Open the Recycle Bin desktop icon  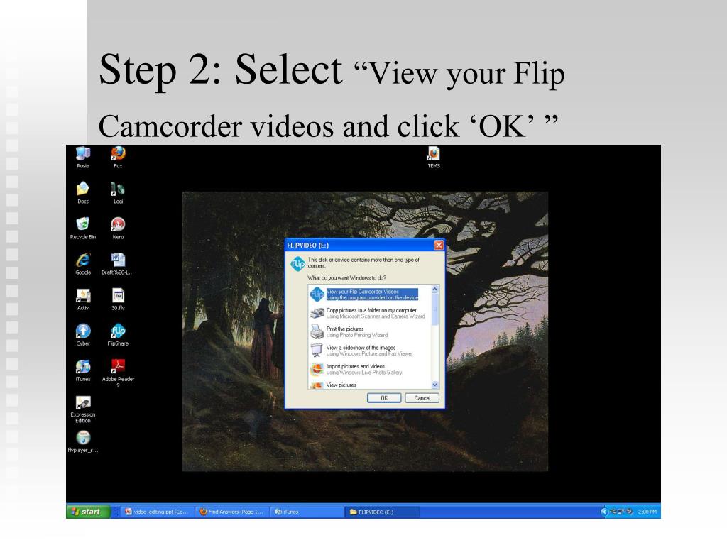[83, 229]
